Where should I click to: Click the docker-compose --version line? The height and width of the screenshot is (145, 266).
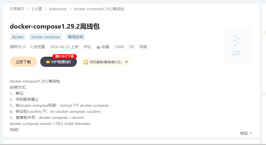point(47,117)
